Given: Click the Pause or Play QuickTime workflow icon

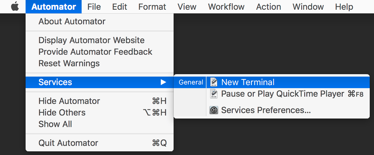Looking at the screenshot, I should pos(214,94).
